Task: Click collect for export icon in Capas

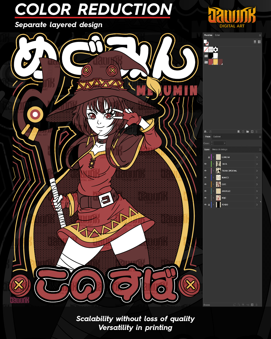Action: click(234, 305)
